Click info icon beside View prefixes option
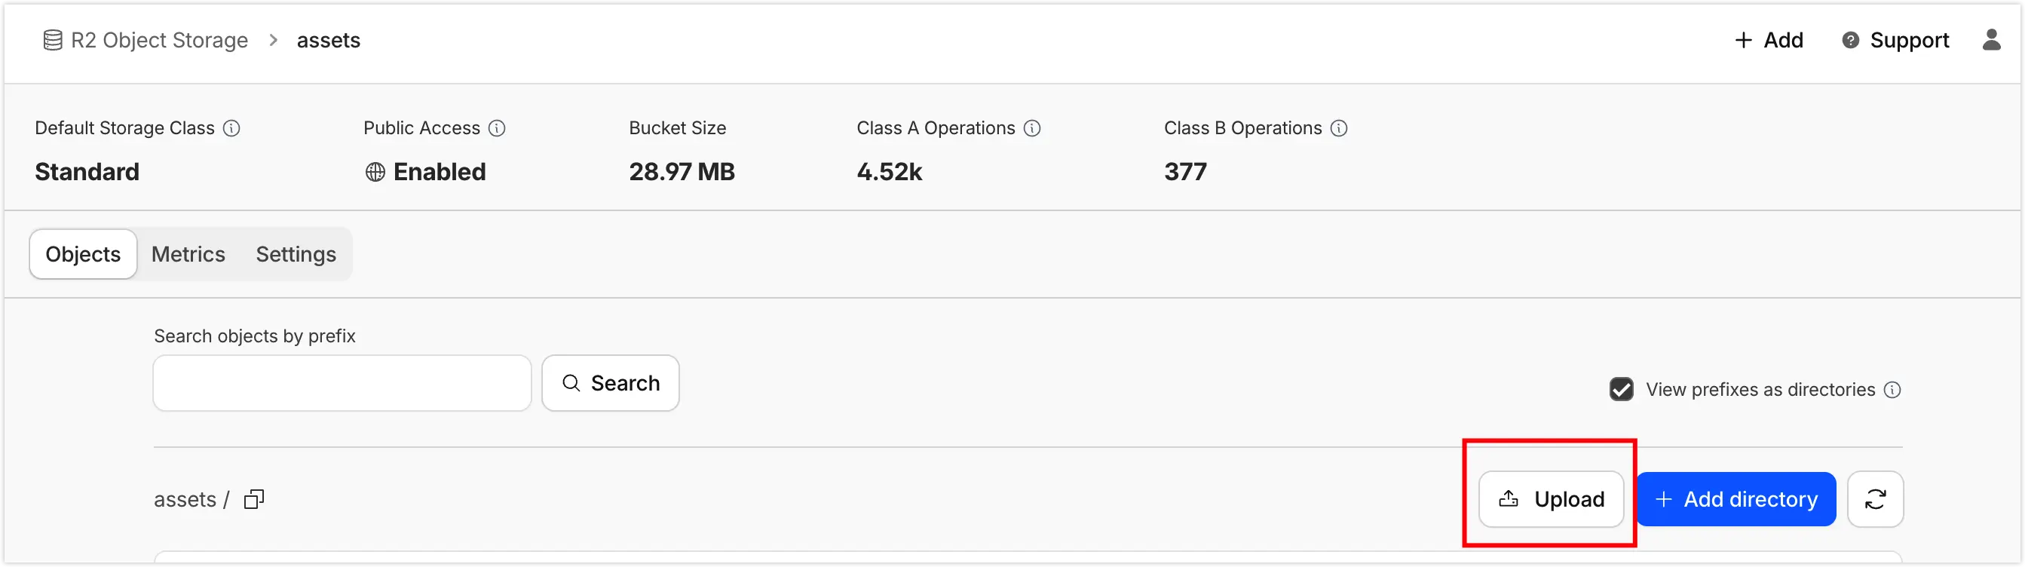2025x567 pixels. tap(1893, 390)
